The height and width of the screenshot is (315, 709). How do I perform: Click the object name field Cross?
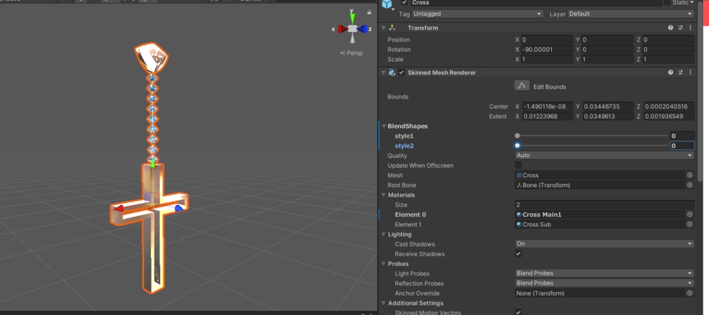(535, 3)
